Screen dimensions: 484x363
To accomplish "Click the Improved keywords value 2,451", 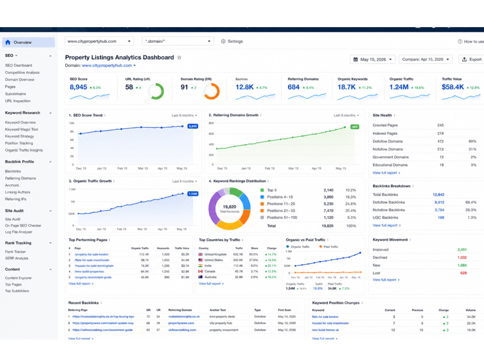I will [462, 250].
